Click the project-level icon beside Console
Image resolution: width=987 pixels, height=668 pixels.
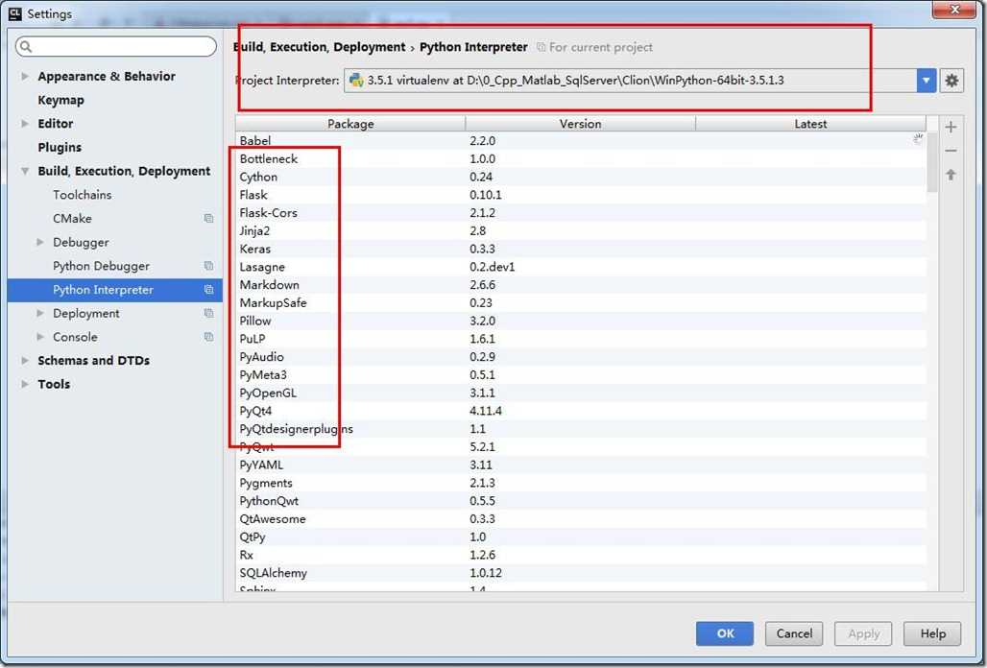tap(208, 337)
